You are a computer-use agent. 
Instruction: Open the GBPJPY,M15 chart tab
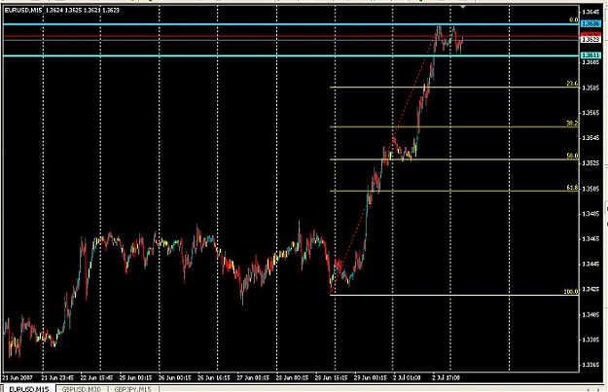point(133,388)
